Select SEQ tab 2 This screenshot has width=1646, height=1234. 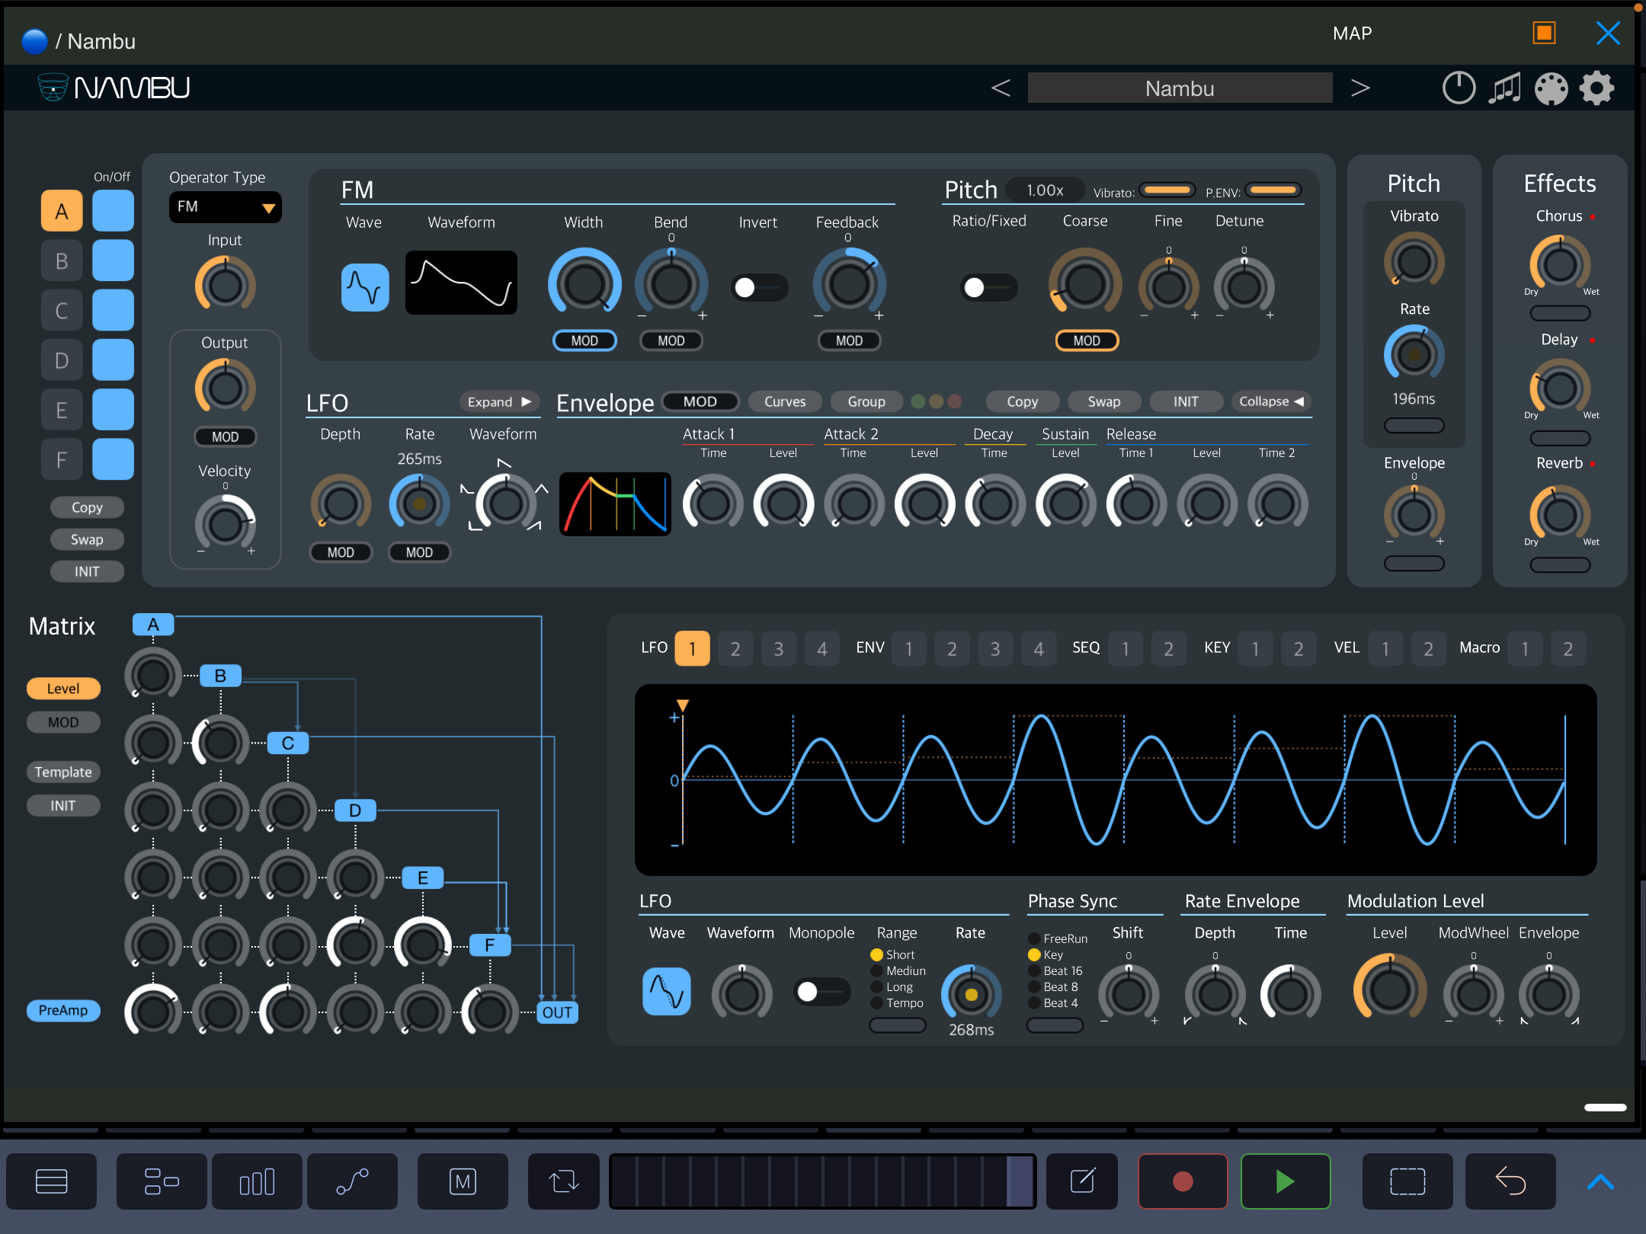click(x=1168, y=649)
